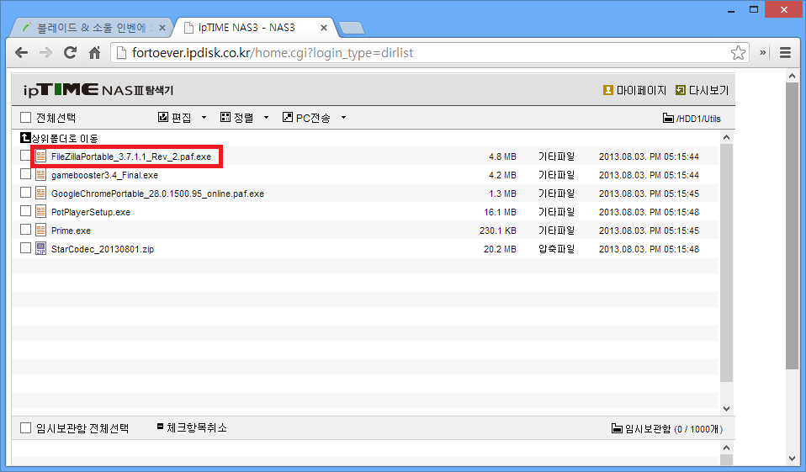The image size is (806, 472).
Task: Click the browser back arrow
Action: [22, 53]
